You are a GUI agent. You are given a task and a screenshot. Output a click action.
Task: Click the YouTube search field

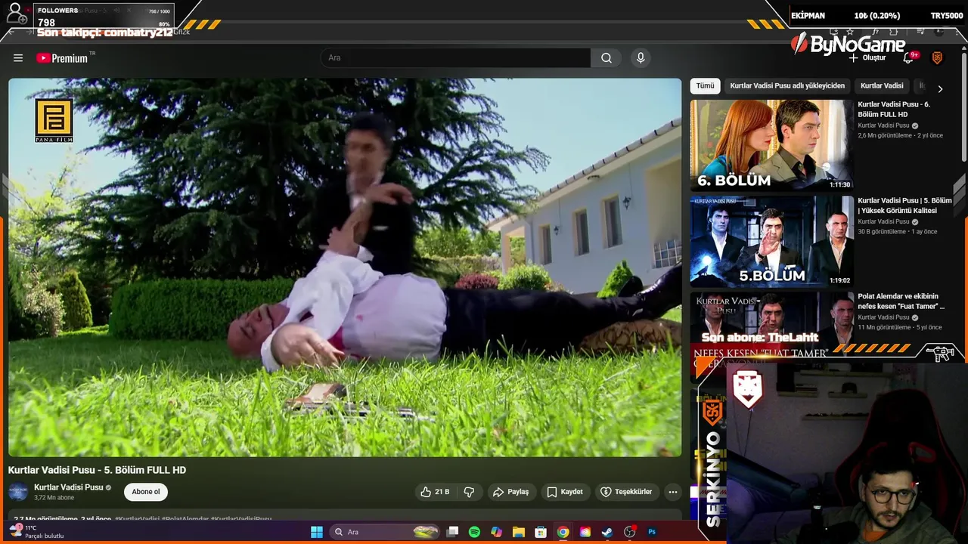click(x=457, y=58)
